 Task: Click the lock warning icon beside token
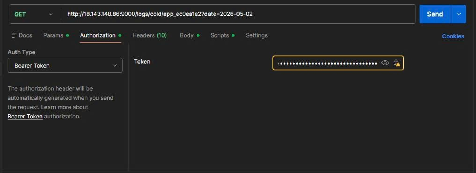point(397,63)
